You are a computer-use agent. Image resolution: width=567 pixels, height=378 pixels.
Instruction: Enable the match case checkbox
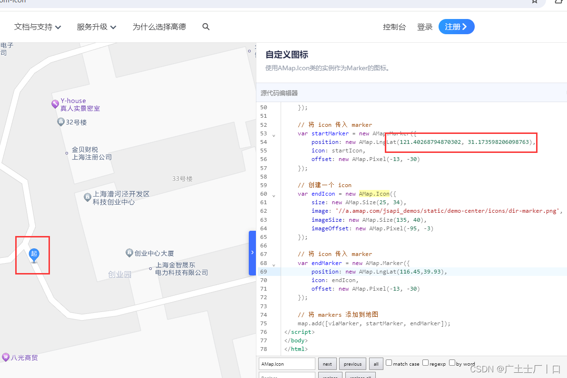pyautogui.click(x=389, y=363)
